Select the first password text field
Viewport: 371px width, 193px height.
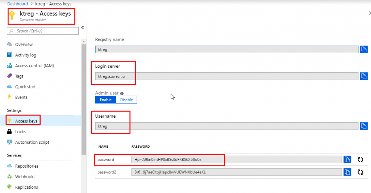[x=237, y=159]
